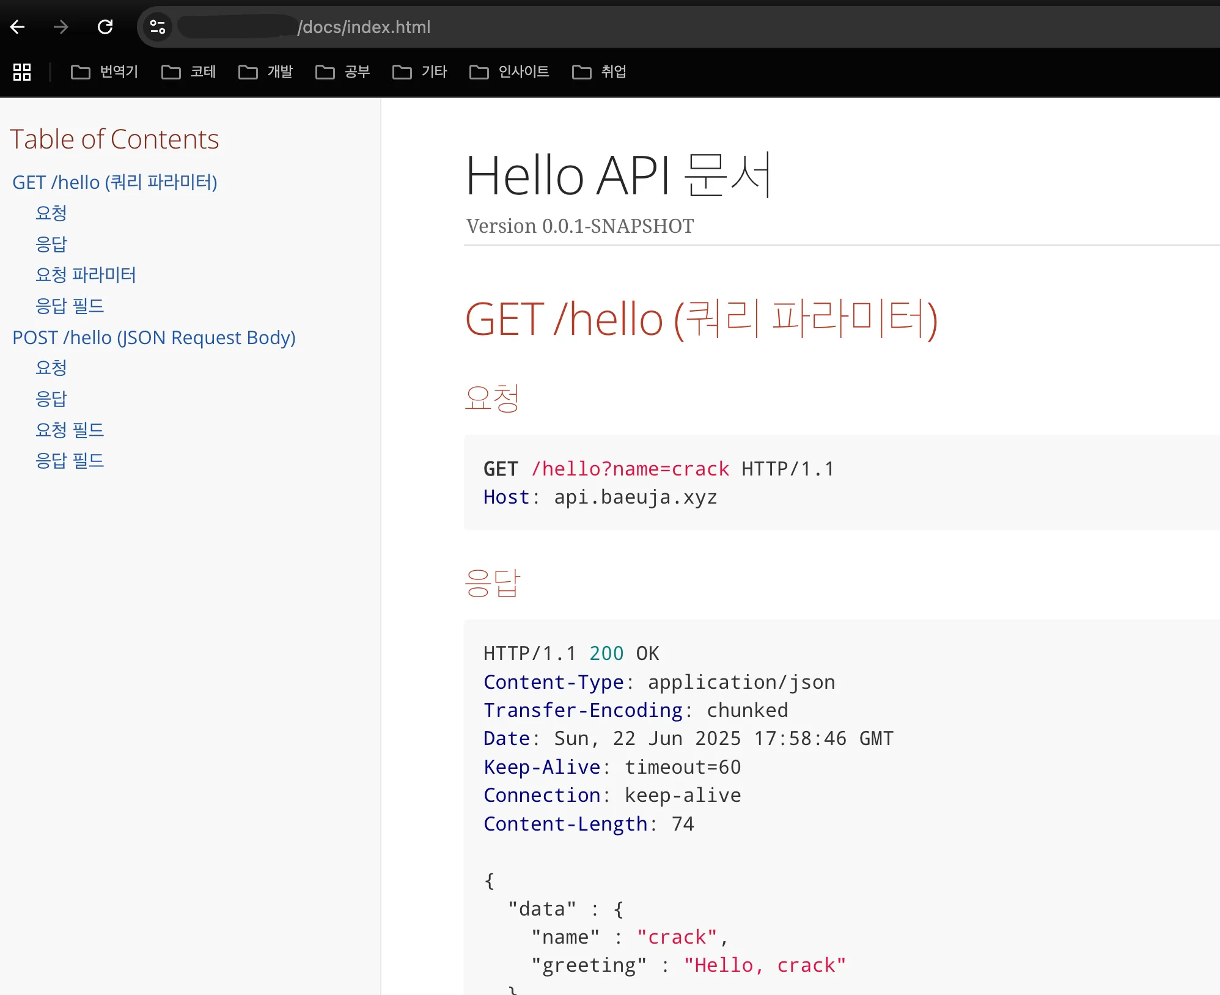The height and width of the screenshot is (995, 1220).
Task: Click the address bar URL text
Action: (x=364, y=27)
